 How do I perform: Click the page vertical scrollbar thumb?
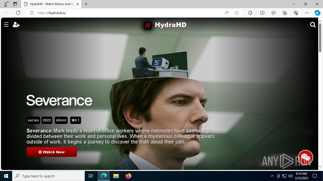point(320,38)
